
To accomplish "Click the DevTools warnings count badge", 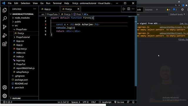I will [168, 9].
